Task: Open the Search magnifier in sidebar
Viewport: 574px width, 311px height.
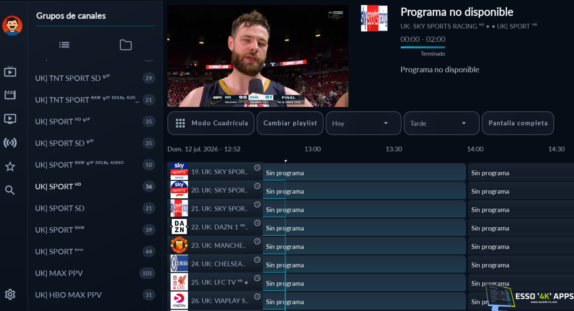Action: point(10,190)
